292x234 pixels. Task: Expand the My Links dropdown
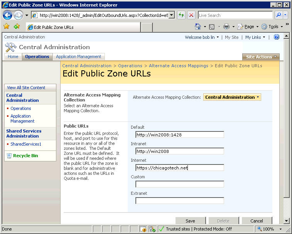[x=255, y=37]
